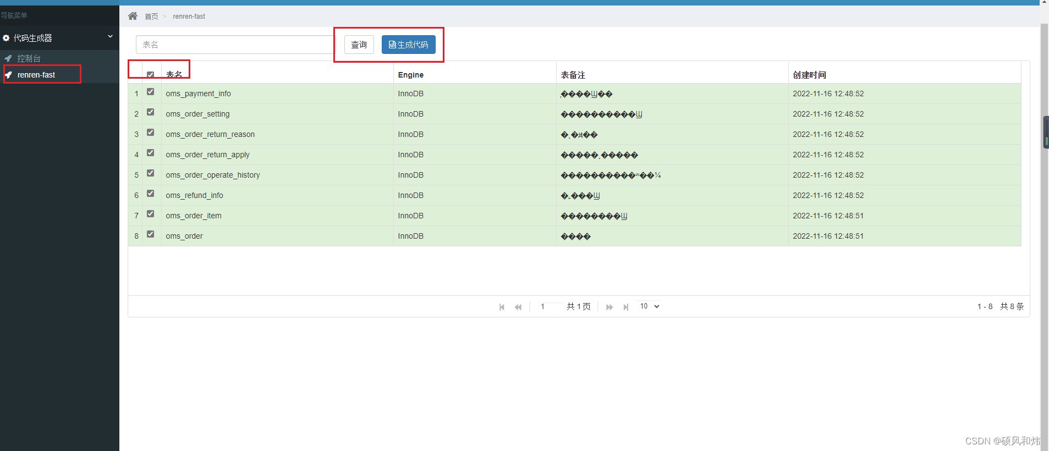The width and height of the screenshot is (1049, 451).
Task: Click the 共 8 条 record count
Action: [x=1012, y=306]
